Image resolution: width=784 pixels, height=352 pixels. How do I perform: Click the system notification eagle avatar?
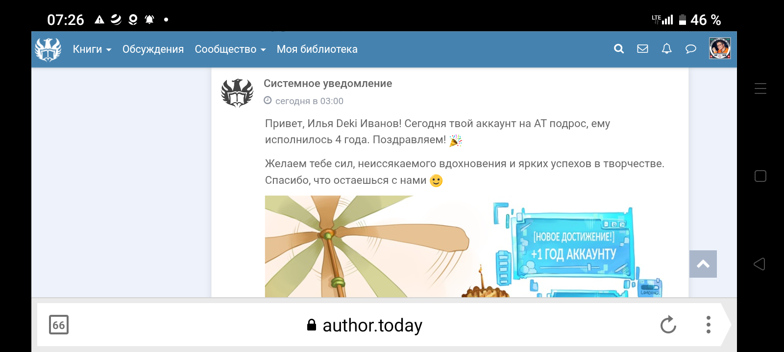click(x=237, y=92)
